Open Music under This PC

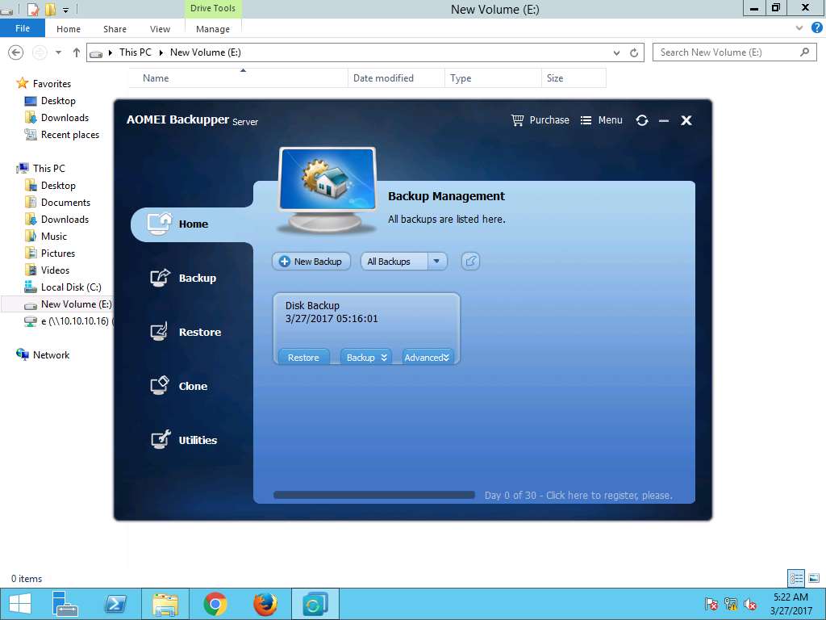46,237
